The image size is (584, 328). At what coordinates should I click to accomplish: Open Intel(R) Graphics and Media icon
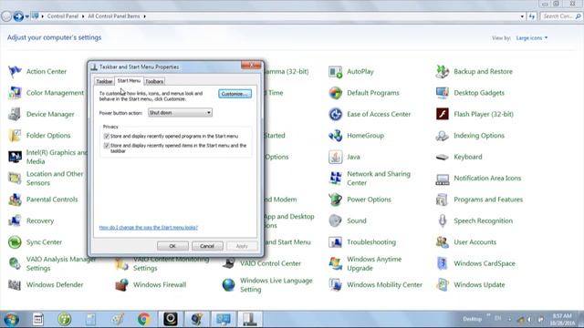pos(15,157)
